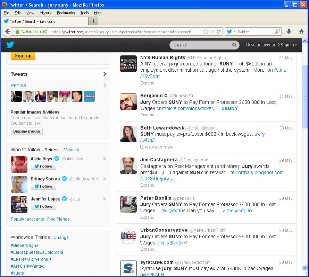Click the page vertical scrollbar thumb

[305, 97]
